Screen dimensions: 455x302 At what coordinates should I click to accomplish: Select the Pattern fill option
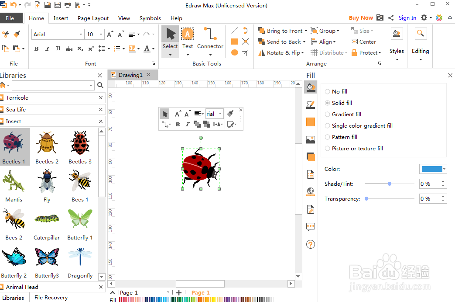tap(341, 137)
